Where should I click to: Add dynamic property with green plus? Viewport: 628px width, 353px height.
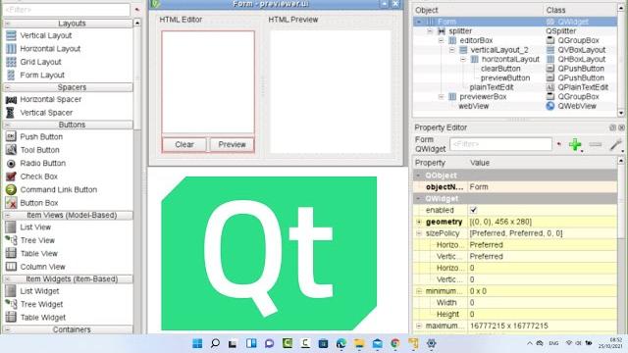tap(575, 144)
